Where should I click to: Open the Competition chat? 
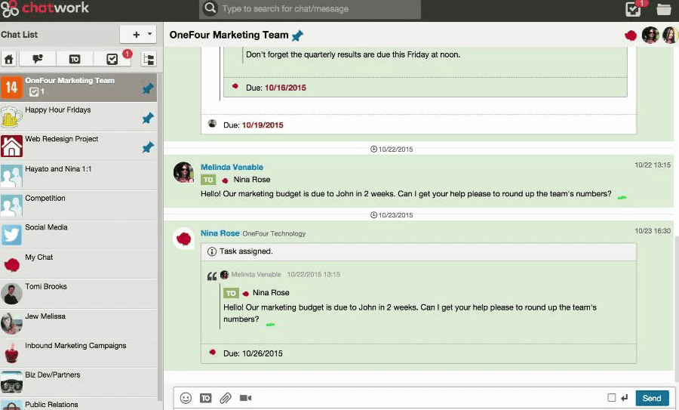[x=78, y=205]
